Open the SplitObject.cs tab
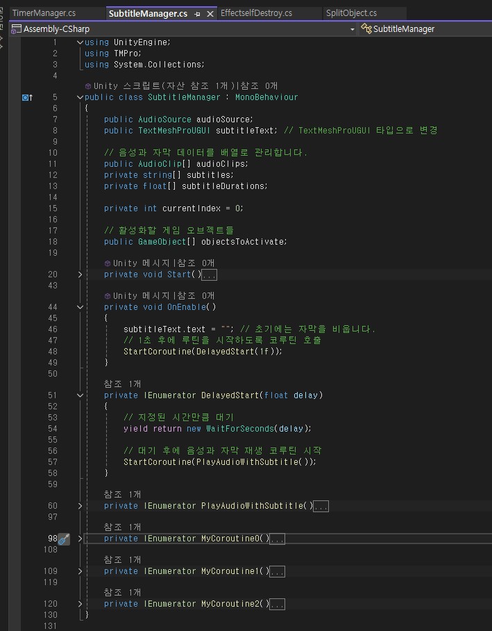The image size is (492, 631). [351, 13]
